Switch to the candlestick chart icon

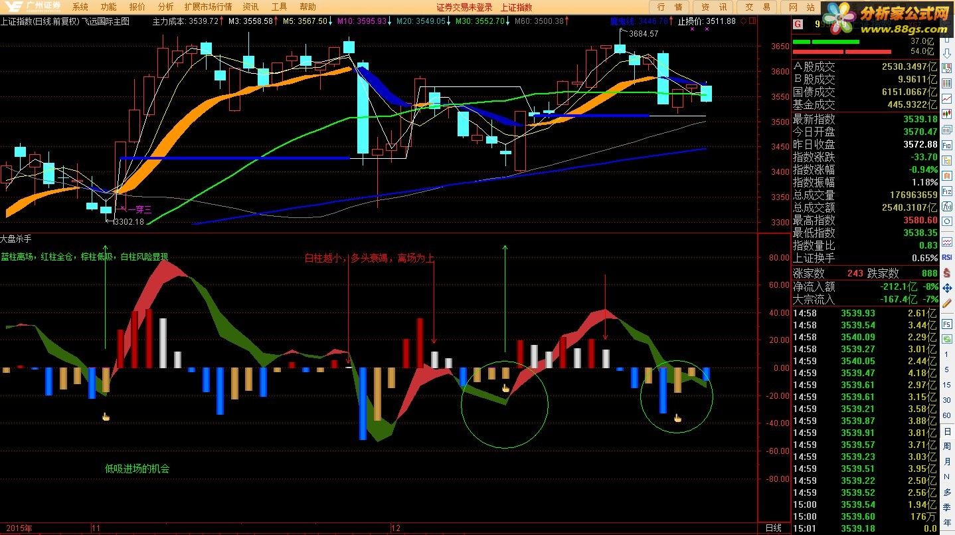click(x=947, y=114)
